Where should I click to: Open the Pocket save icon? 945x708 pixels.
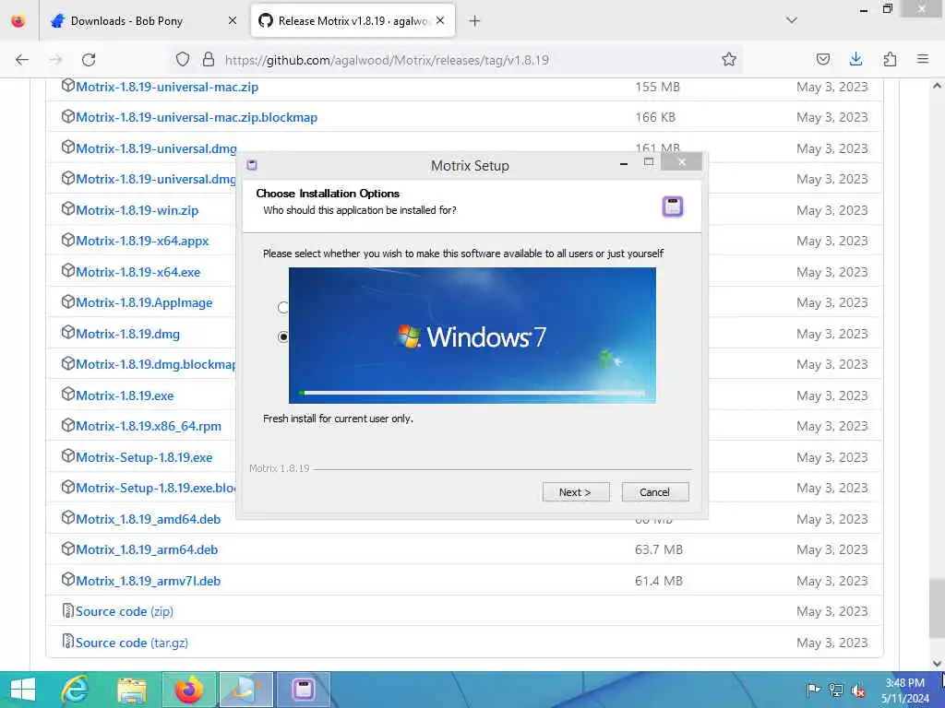coord(822,59)
